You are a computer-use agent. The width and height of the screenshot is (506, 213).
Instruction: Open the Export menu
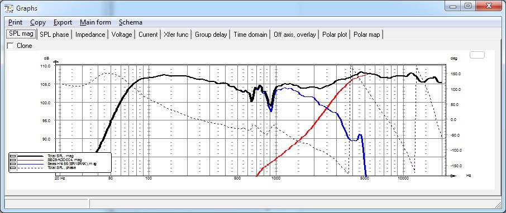pyautogui.click(x=63, y=22)
